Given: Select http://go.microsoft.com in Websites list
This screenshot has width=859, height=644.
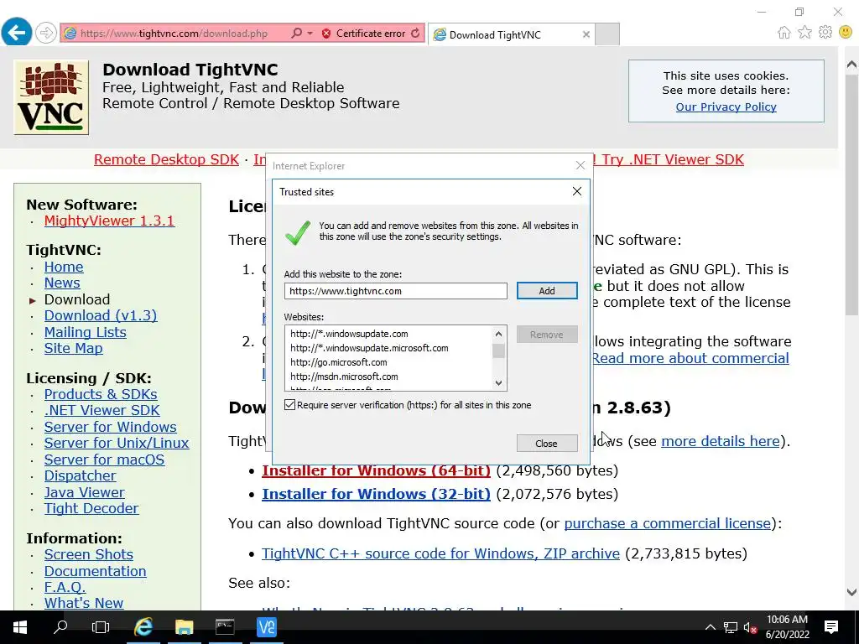Looking at the screenshot, I should [x=339, y=362].
